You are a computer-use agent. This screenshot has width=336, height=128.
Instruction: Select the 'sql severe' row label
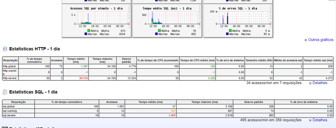click(x=9, y=116)
